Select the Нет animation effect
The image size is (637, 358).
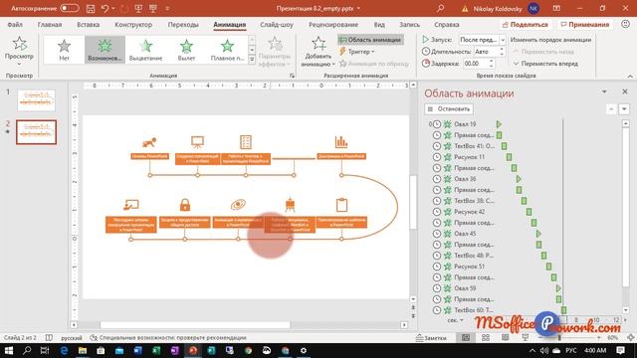tap(64, 50)
